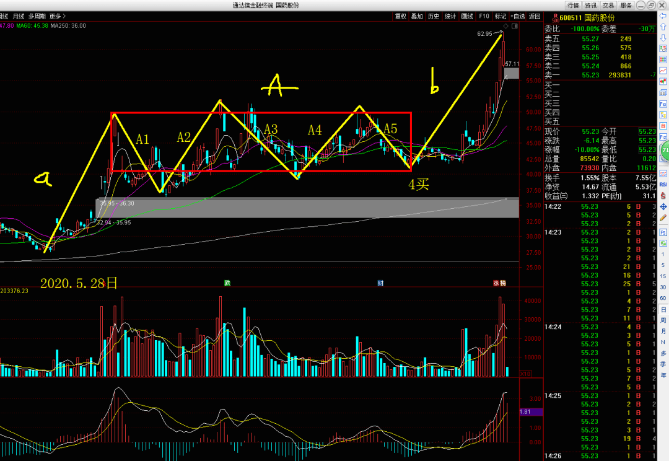Switch to the 1-minute period
Viewport: 669px width, 461px height.
[663, 255]
